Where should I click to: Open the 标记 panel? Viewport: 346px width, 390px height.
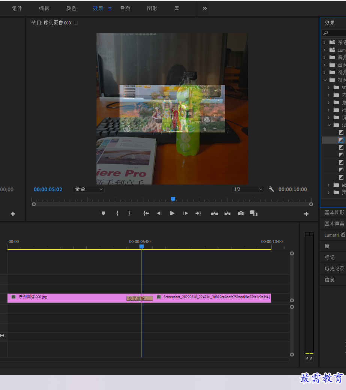click(329, 257)
